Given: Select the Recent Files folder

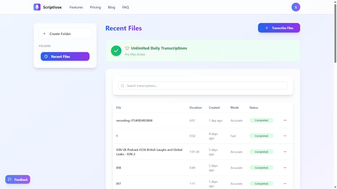Looking at the screenshot, I should (65, 56).
